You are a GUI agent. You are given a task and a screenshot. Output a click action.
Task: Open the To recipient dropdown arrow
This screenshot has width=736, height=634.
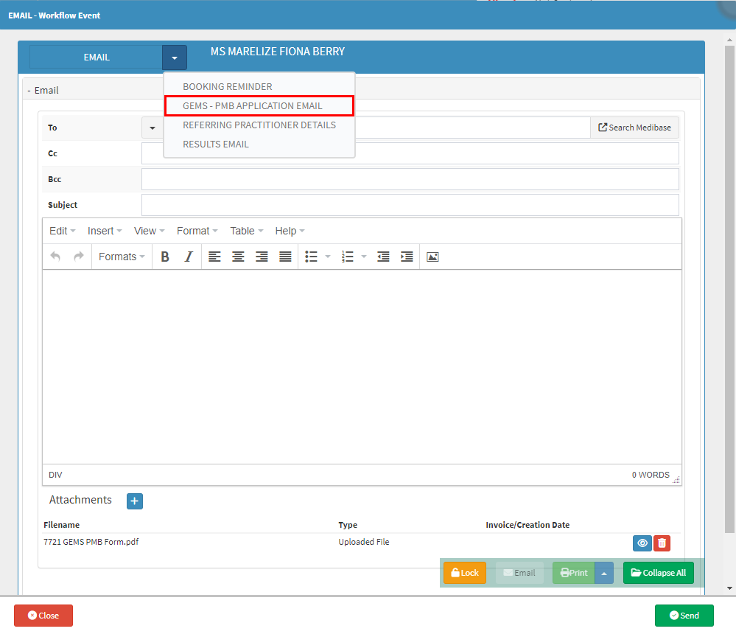[x=152, y=128]
